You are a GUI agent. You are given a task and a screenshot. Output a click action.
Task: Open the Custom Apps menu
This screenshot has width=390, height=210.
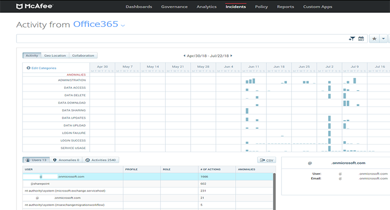(x=318, y=6)
